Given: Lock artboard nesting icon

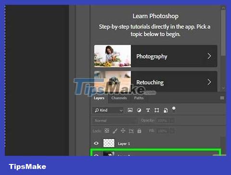Looking at the screenshot, I should [x=131, y=131].
